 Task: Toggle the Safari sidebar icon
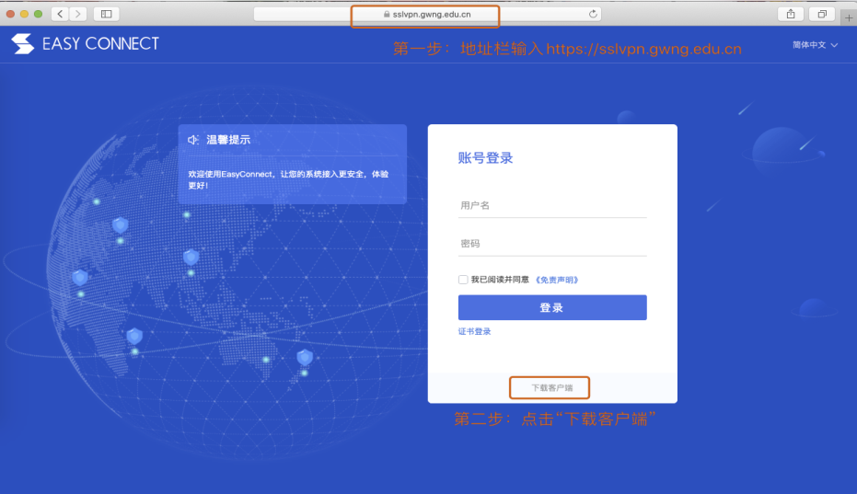click(x=106, y=14)
